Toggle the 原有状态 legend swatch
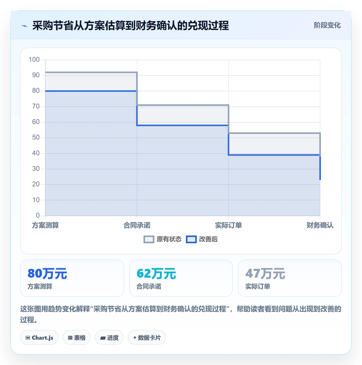This screenshot has height=365, width=362. 149,239
